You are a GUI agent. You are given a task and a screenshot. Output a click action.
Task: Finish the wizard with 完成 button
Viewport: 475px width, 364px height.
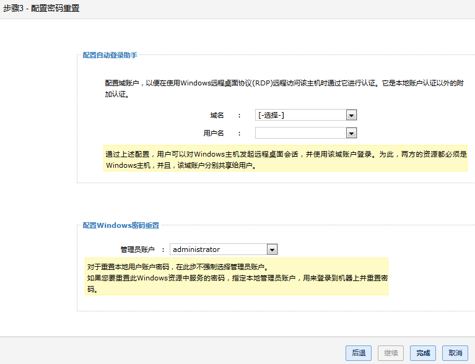(x=423, y=353)
